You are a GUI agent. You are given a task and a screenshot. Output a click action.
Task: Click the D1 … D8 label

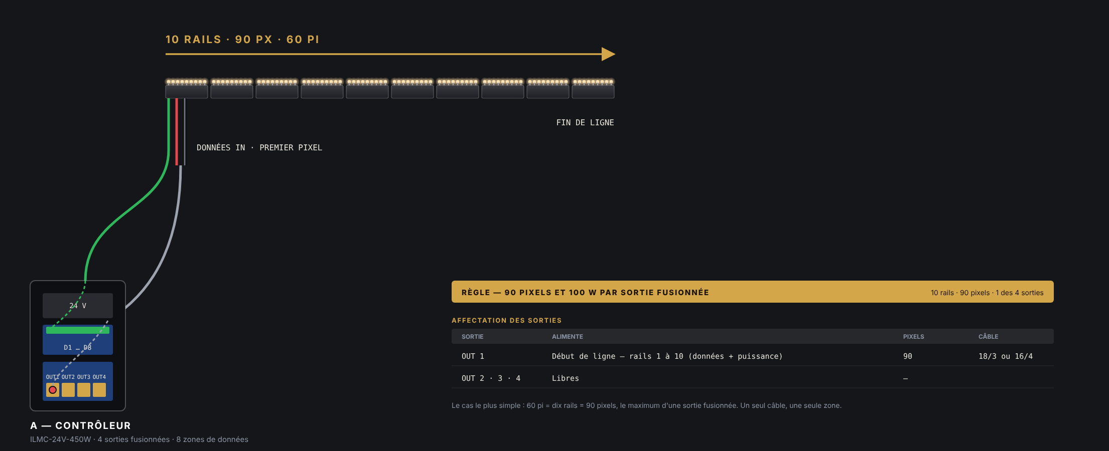78,347
